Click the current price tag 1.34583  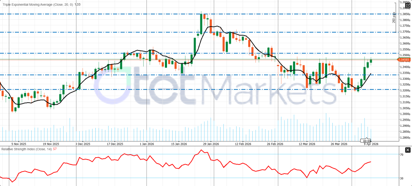point(404,60)
